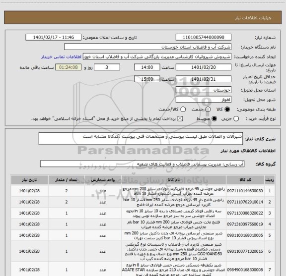Click the province field خوزستان
The height and width of the screenshot is (276, 286).
click(x=204, y=90)
